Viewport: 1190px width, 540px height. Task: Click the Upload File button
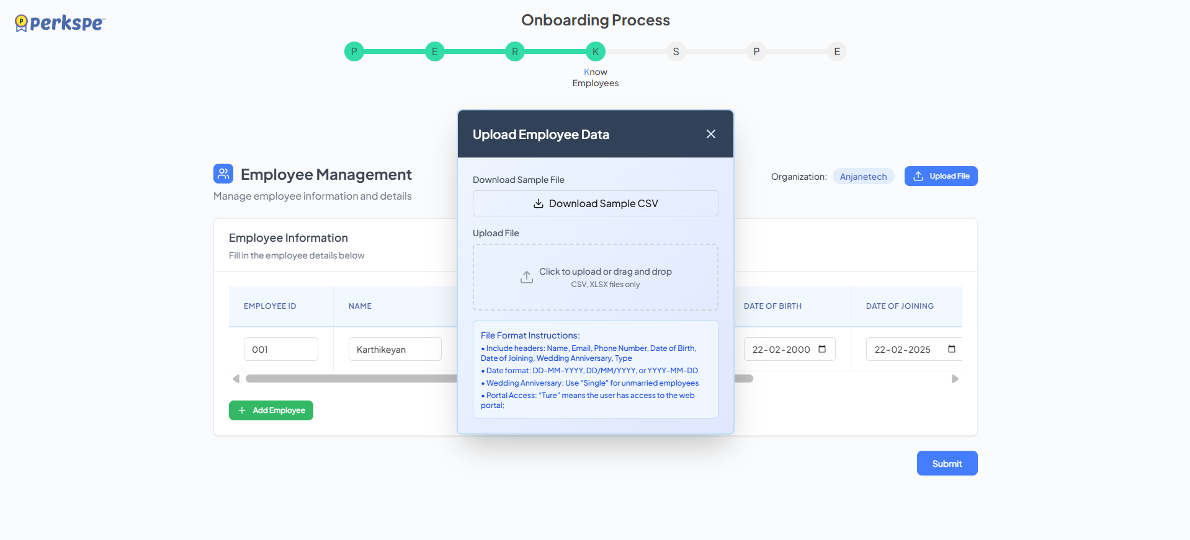coord(941,176)
